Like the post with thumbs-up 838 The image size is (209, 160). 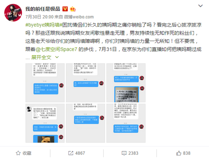click(x=183, y=153)
